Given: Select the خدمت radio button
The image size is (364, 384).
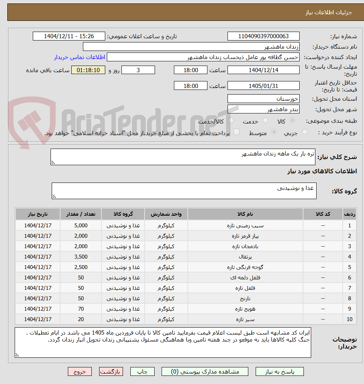Looking at the screenshot, I should point(265,120).
